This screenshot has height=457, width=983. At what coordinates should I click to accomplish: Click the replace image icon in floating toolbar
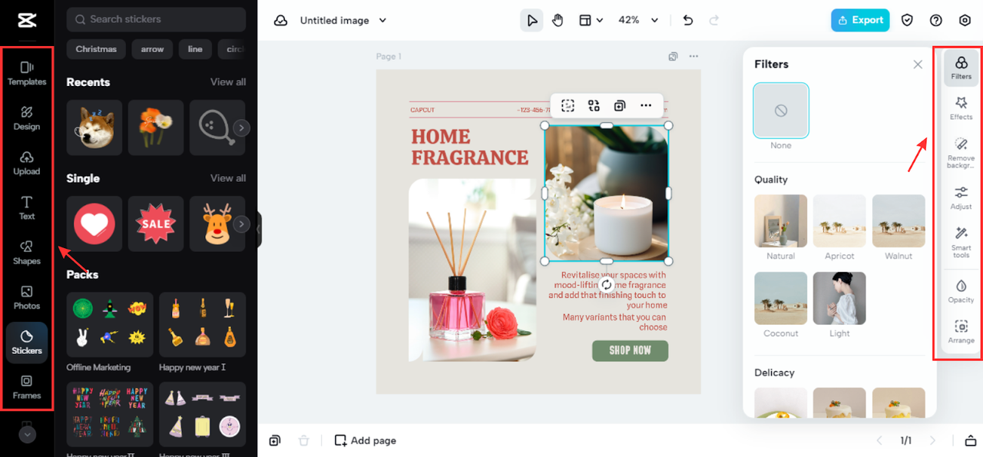pos(594,106)
